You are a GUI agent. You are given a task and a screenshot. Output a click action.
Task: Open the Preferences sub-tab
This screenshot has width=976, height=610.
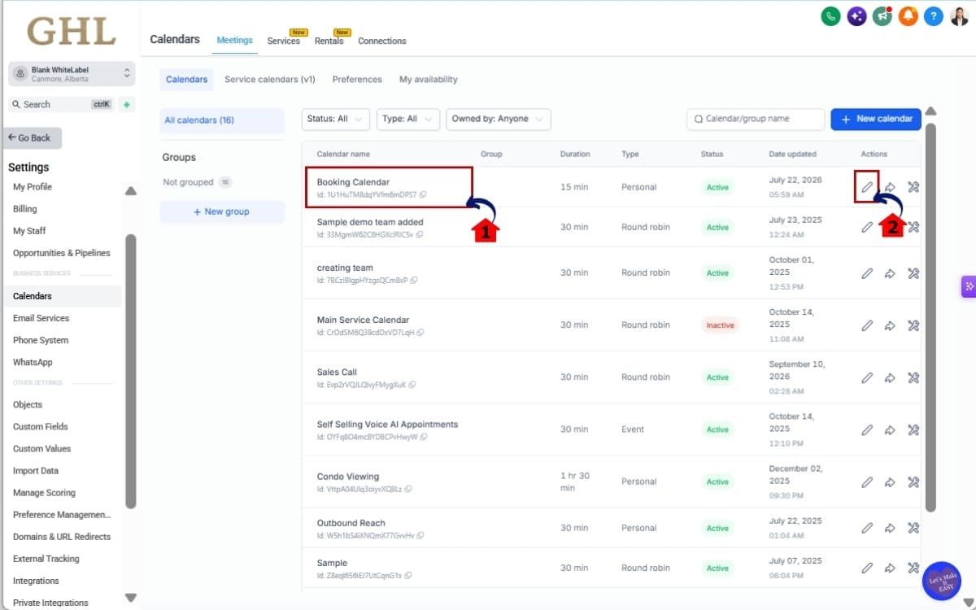tap(357, 79)
